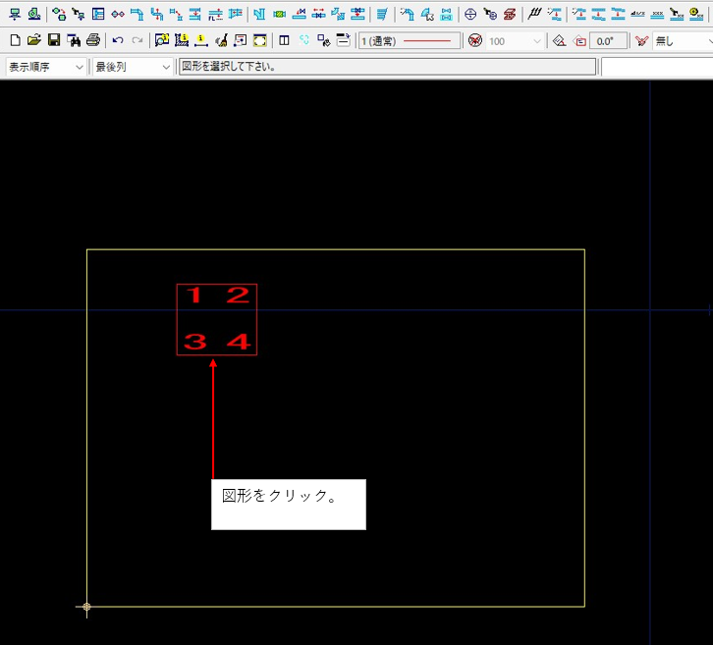Click the row insert arrow icon

pos(344,40)
